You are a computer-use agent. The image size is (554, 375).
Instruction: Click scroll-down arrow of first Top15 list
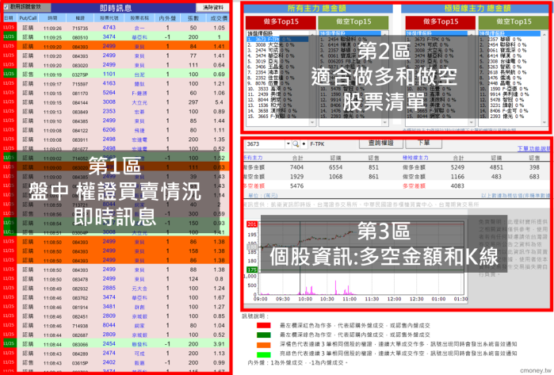click(312, 122)
